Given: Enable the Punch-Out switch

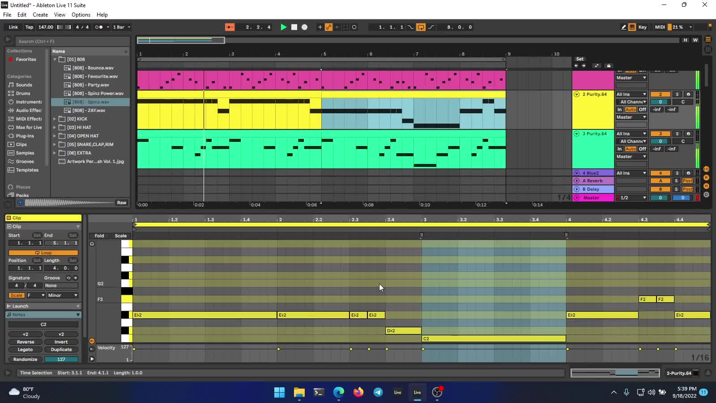Looking at the screenshot, I should (x=431, y=27).
